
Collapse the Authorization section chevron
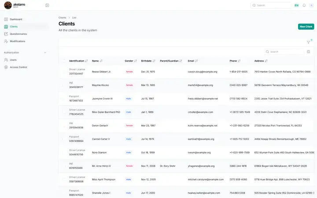45,52
